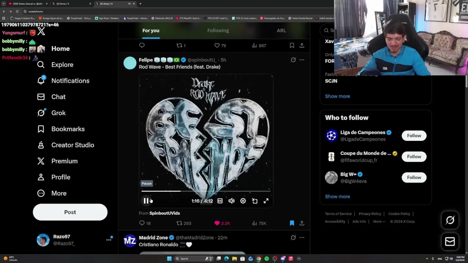Open Grok explain on Madrid Zone post
Image resolution: width=468 pixels, height=263 pixels.
coord(293,237)
